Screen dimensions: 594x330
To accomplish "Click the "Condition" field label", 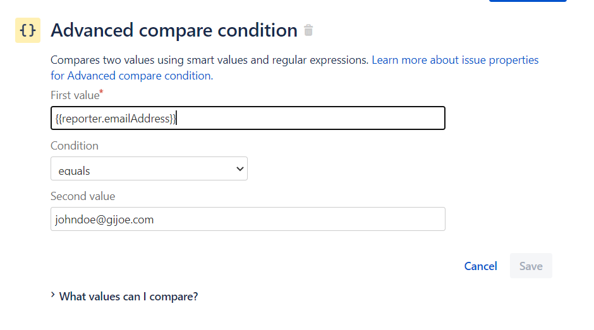I will coord(75,146).
